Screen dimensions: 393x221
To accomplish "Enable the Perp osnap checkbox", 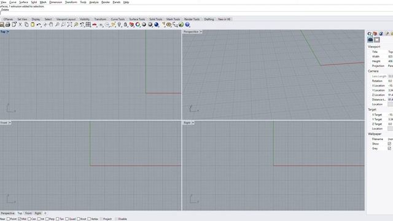I will coord(47,219).
